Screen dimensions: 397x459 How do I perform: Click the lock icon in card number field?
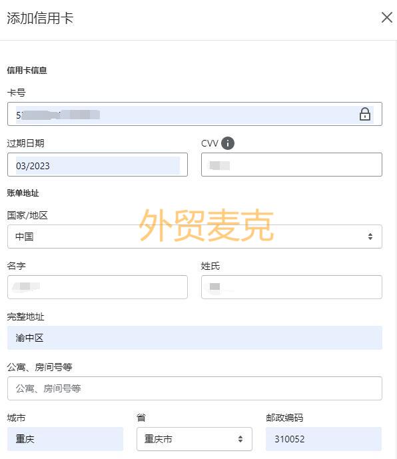pos(365,114)
